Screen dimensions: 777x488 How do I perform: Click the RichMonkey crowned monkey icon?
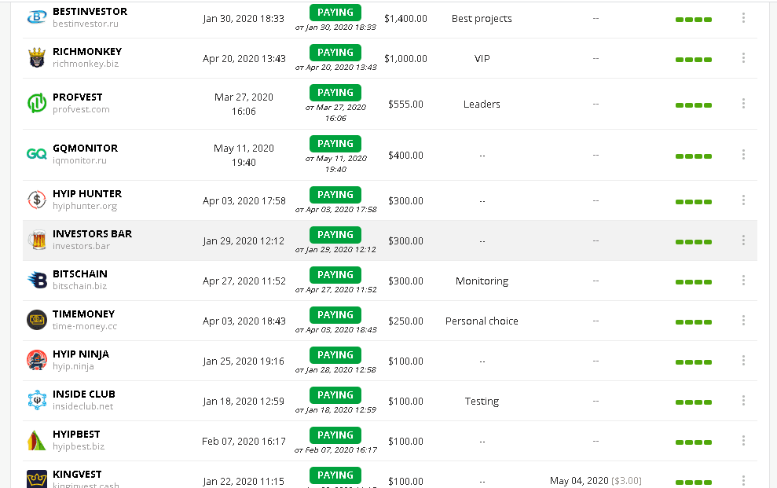[37, 57]
